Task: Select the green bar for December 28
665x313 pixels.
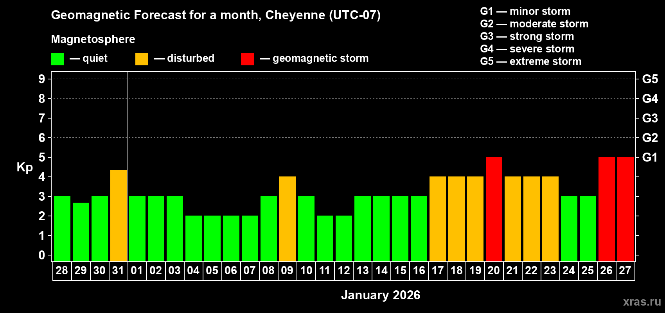Action: point(62,228)
